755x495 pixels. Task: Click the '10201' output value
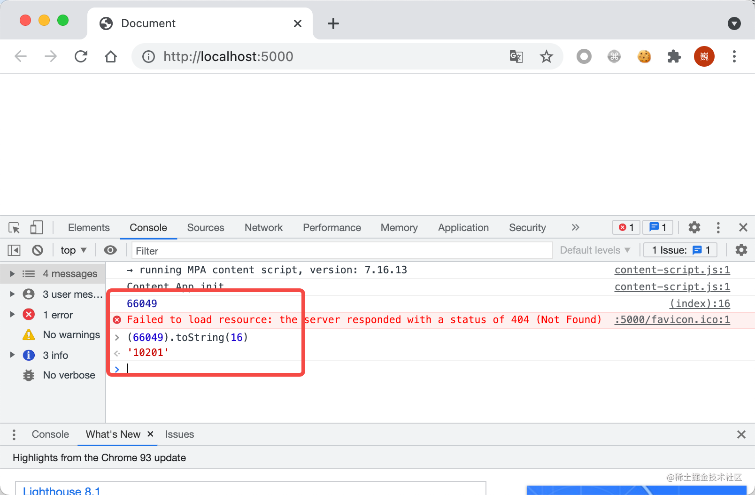pyautogui.click(x=148, y=353)
